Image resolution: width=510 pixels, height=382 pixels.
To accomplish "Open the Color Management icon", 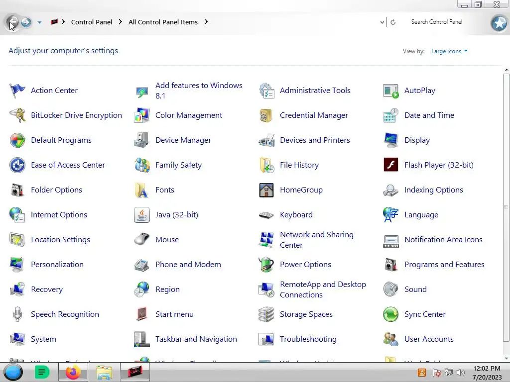I will (142, 115).
